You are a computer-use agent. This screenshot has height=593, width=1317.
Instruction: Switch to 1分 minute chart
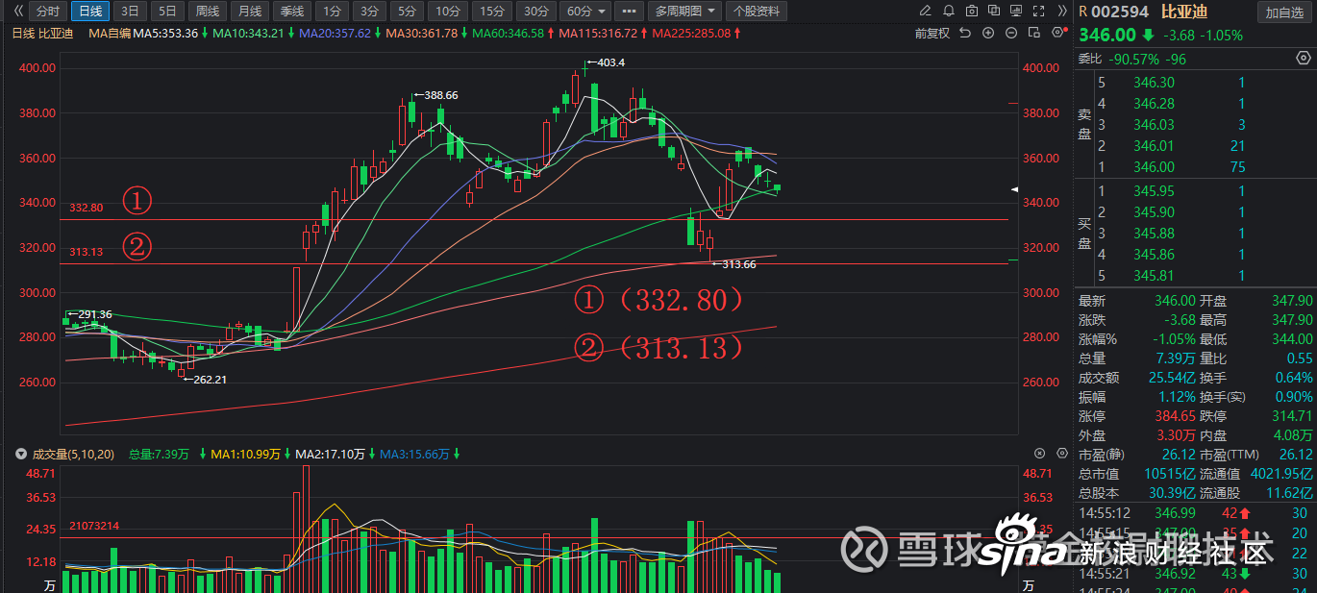coord(331,12)
